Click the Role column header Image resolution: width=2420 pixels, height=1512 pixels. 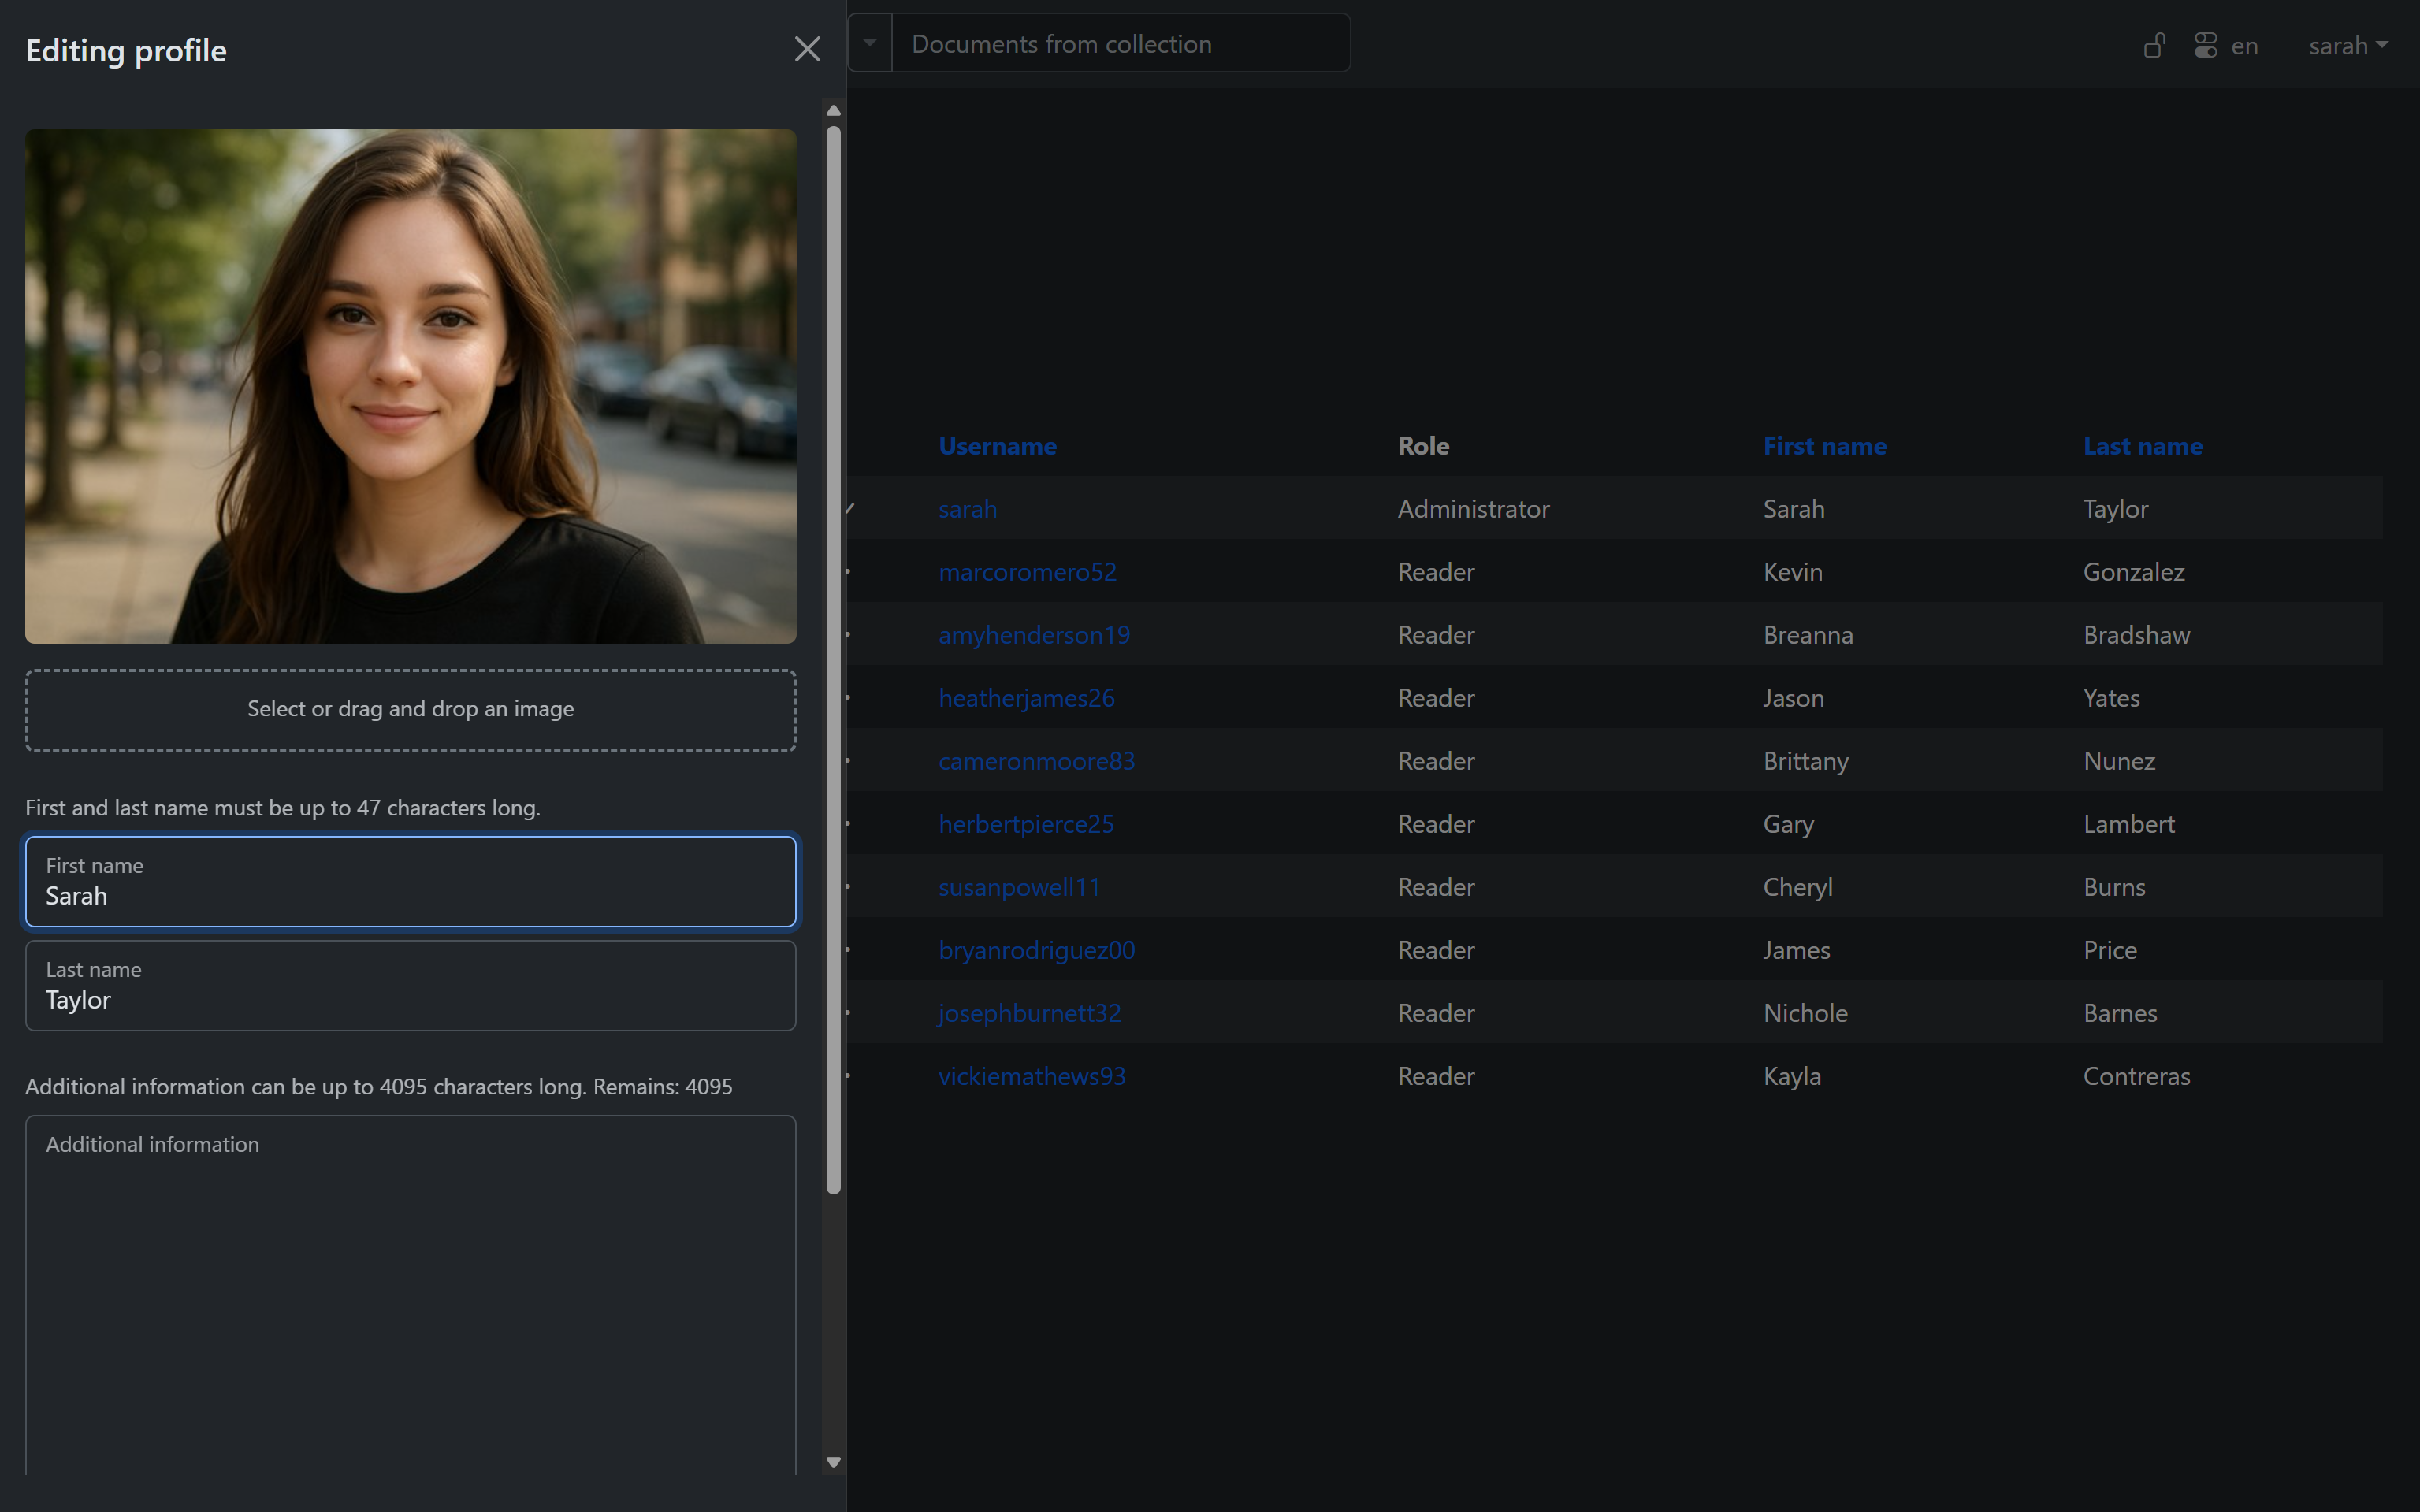(x=1423, y=446)
